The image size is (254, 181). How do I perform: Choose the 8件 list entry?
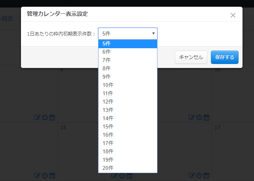click(127, 68)
